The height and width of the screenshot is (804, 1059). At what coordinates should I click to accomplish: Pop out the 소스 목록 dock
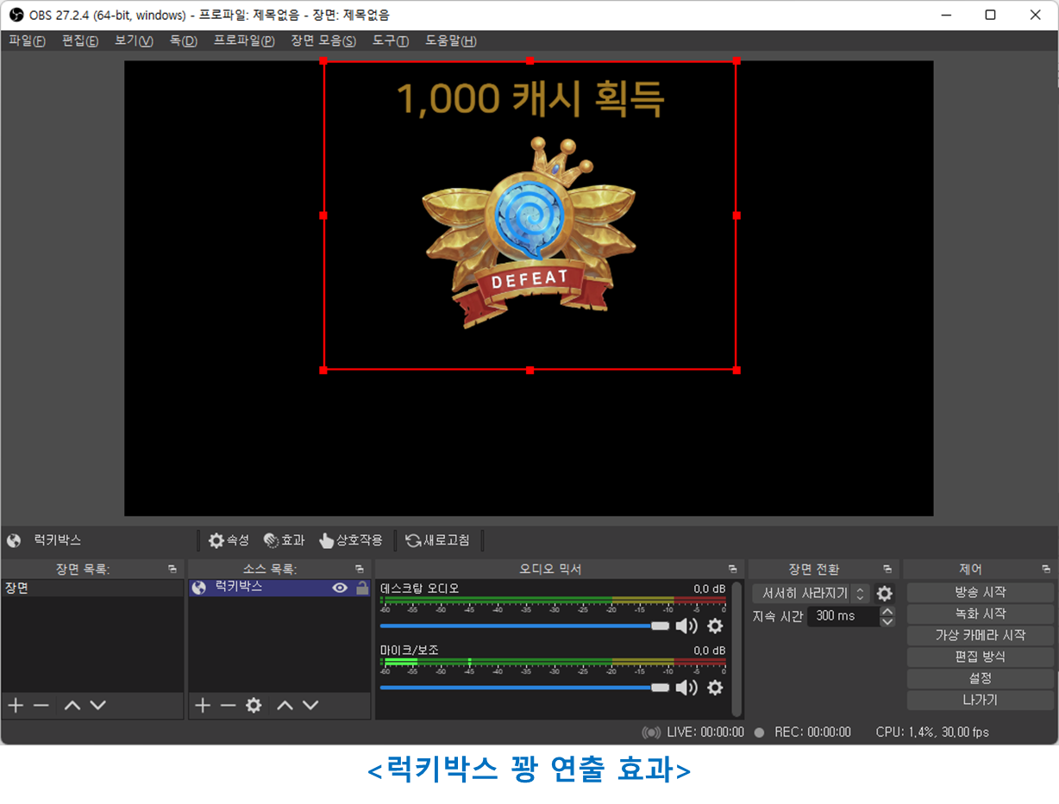point(360,569)
